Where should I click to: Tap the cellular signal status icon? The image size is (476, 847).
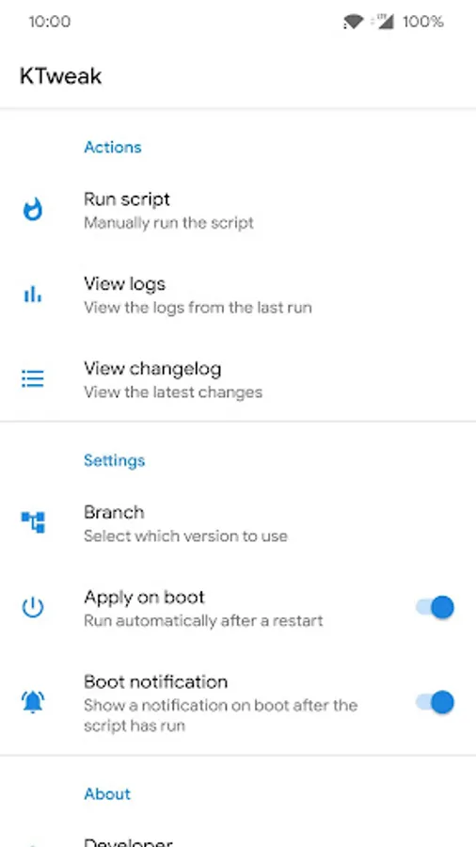pos(383,22)
